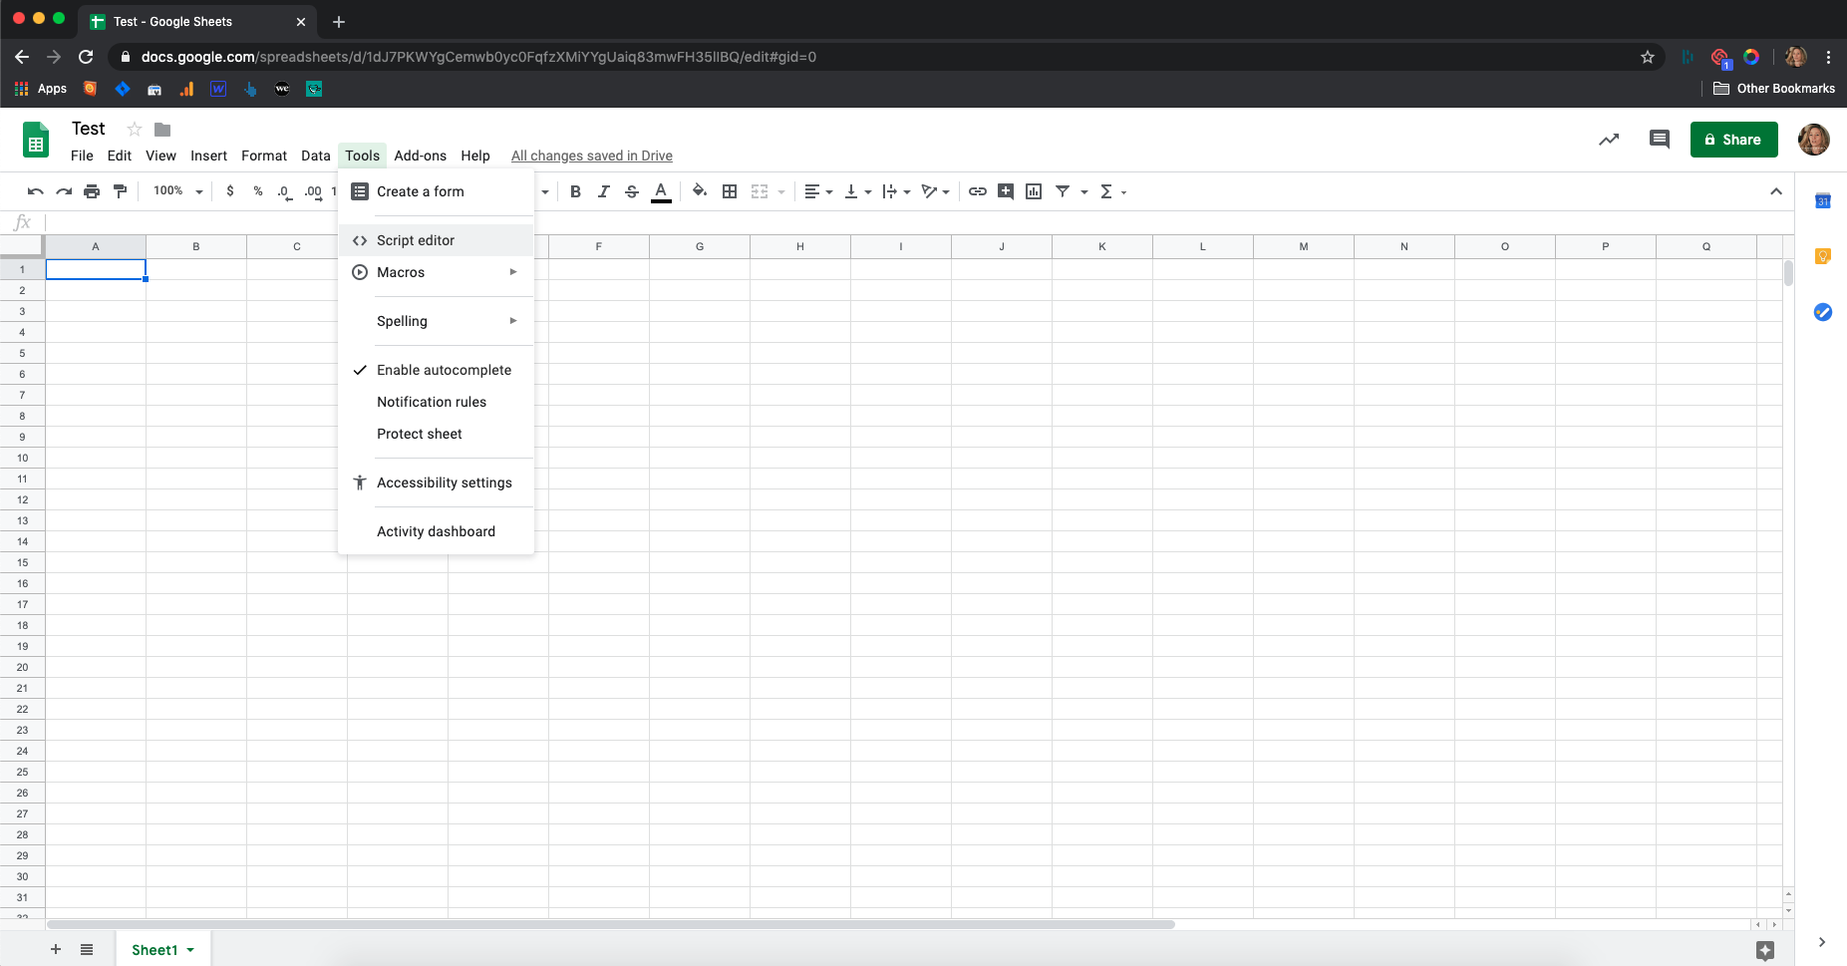This screenshot has height=966, width=1847.
Task: Click the insert chart icon
Action: pyautogui.click(x=1034, y=191)
